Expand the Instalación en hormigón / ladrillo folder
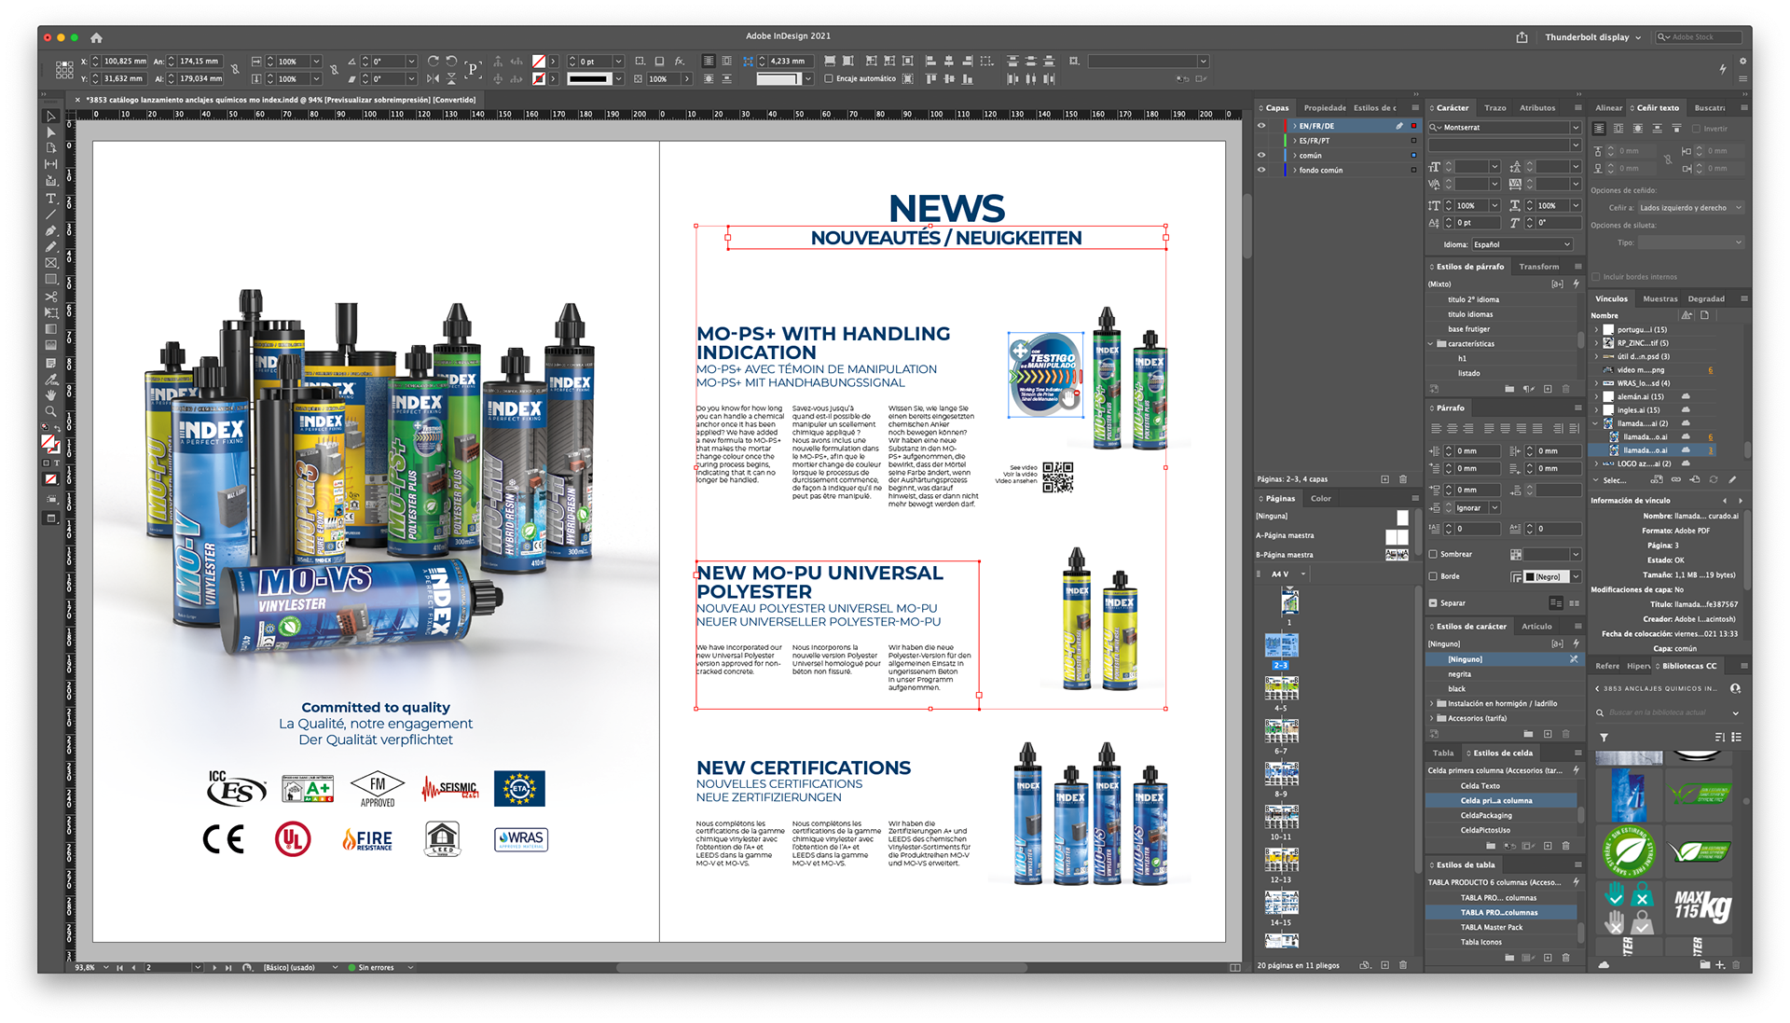The height and width of the screenshot is (1023, 1790). (x=1432, y=704)
